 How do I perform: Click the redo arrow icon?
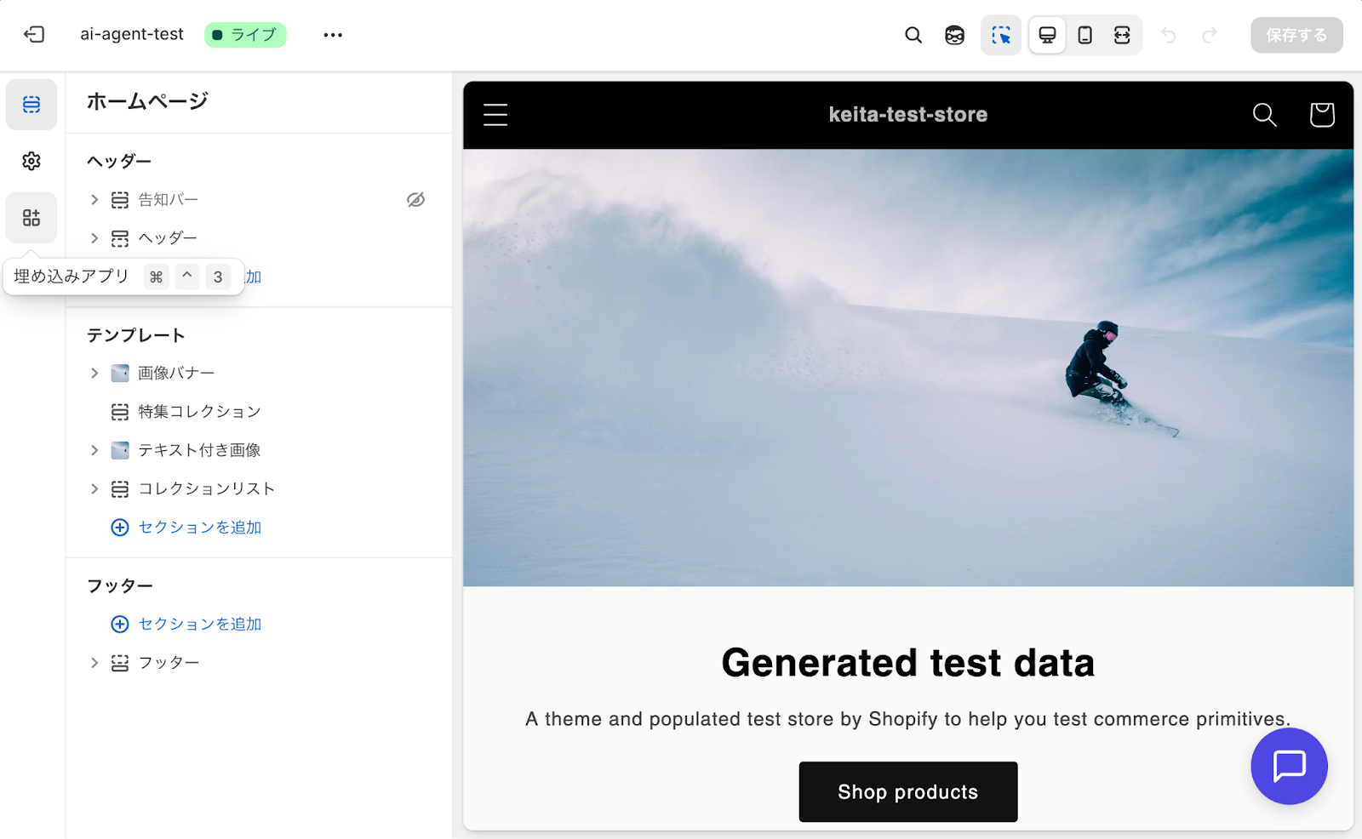point(1210,35)
